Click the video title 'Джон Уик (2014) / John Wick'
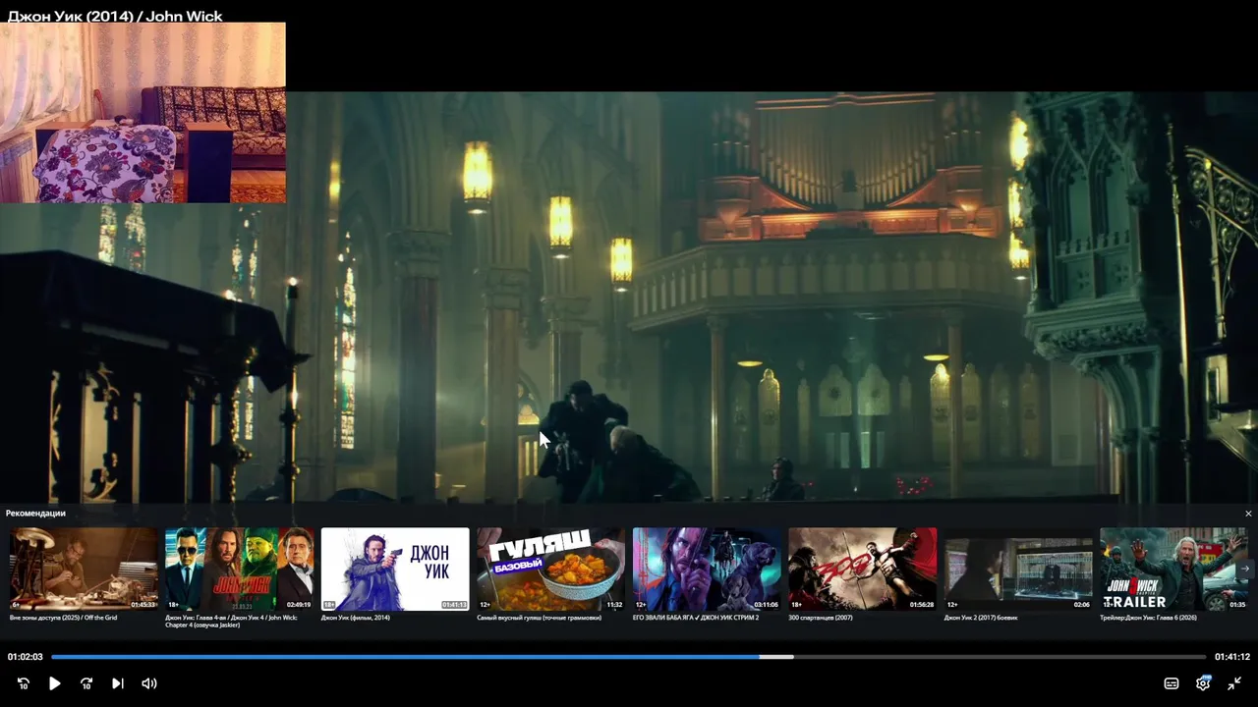Image resolution: width=1258 pixels, height=707 pixels. click(115, 16)
